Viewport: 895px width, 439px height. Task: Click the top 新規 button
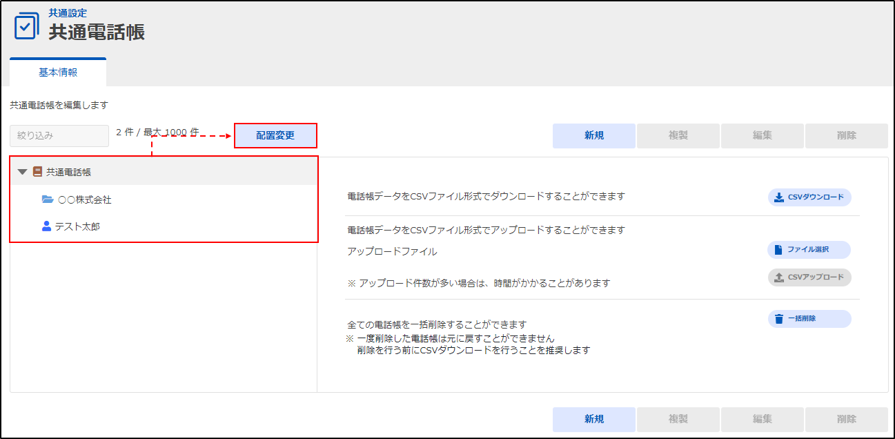pyautogui.click(x=593, y=136)
